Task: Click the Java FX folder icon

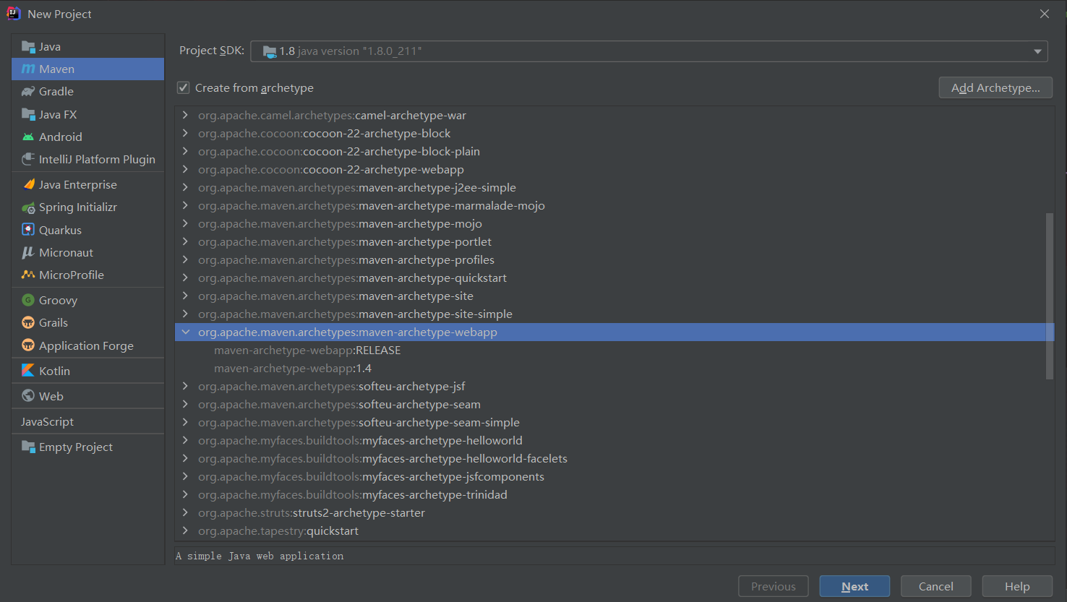Action: [x=28, y=114]
